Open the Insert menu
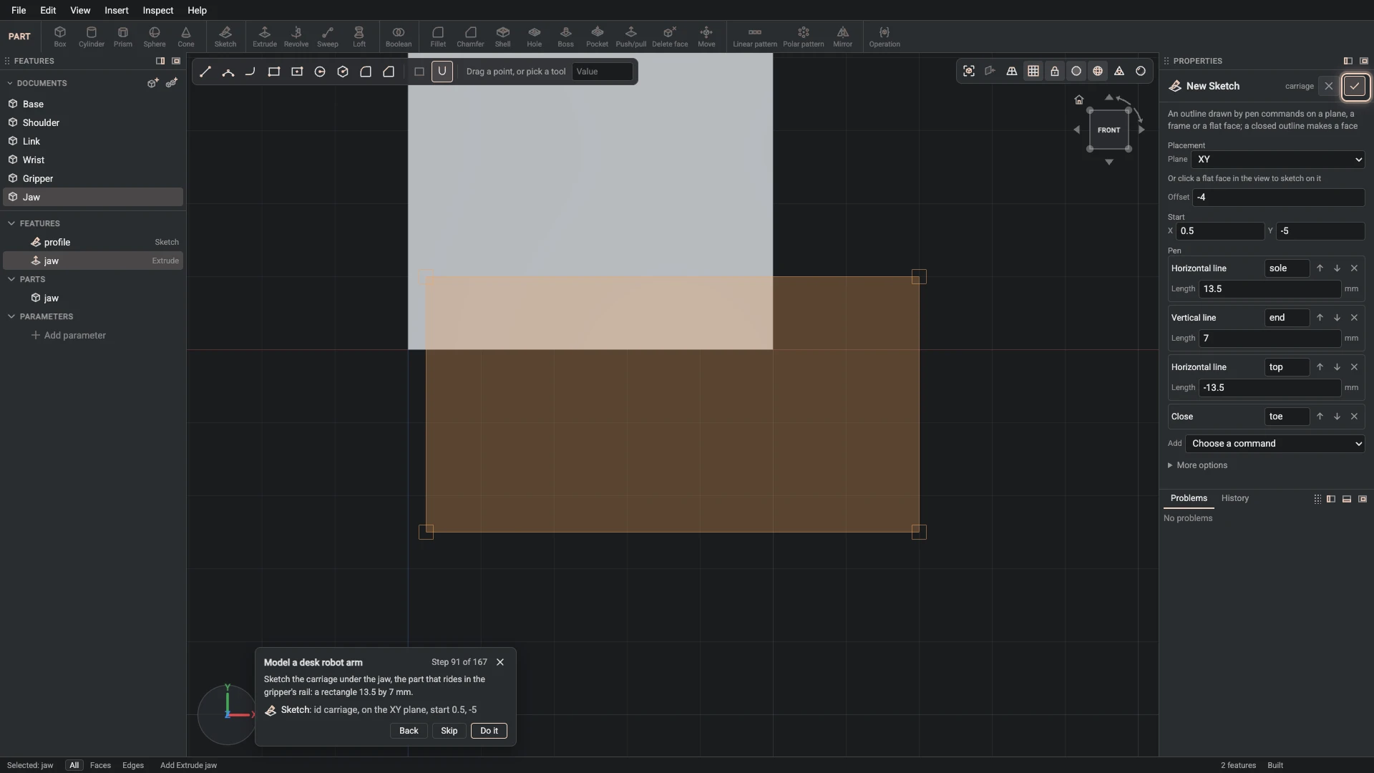The height and width of the screenshot is (773, 1374). tap(117, 10)
